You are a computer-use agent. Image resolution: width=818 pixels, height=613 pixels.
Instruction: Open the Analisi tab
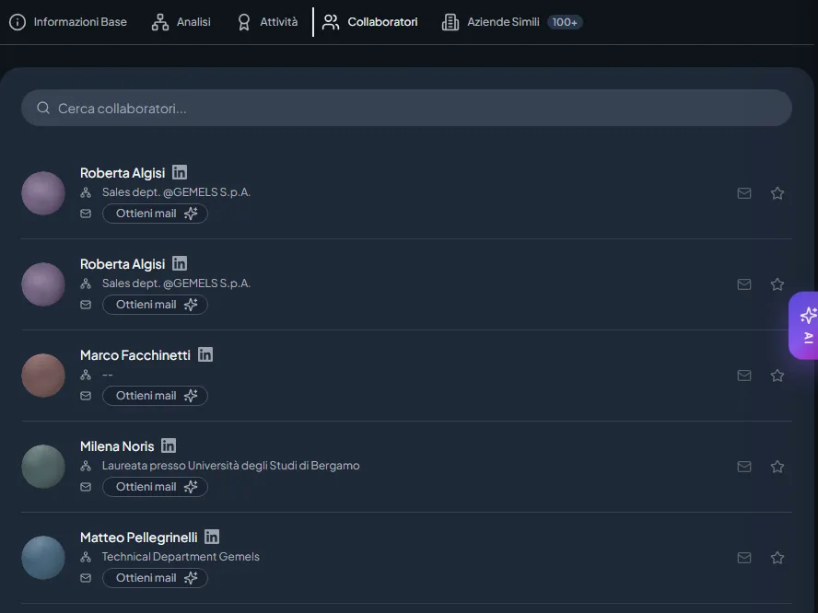click(181, 22)
